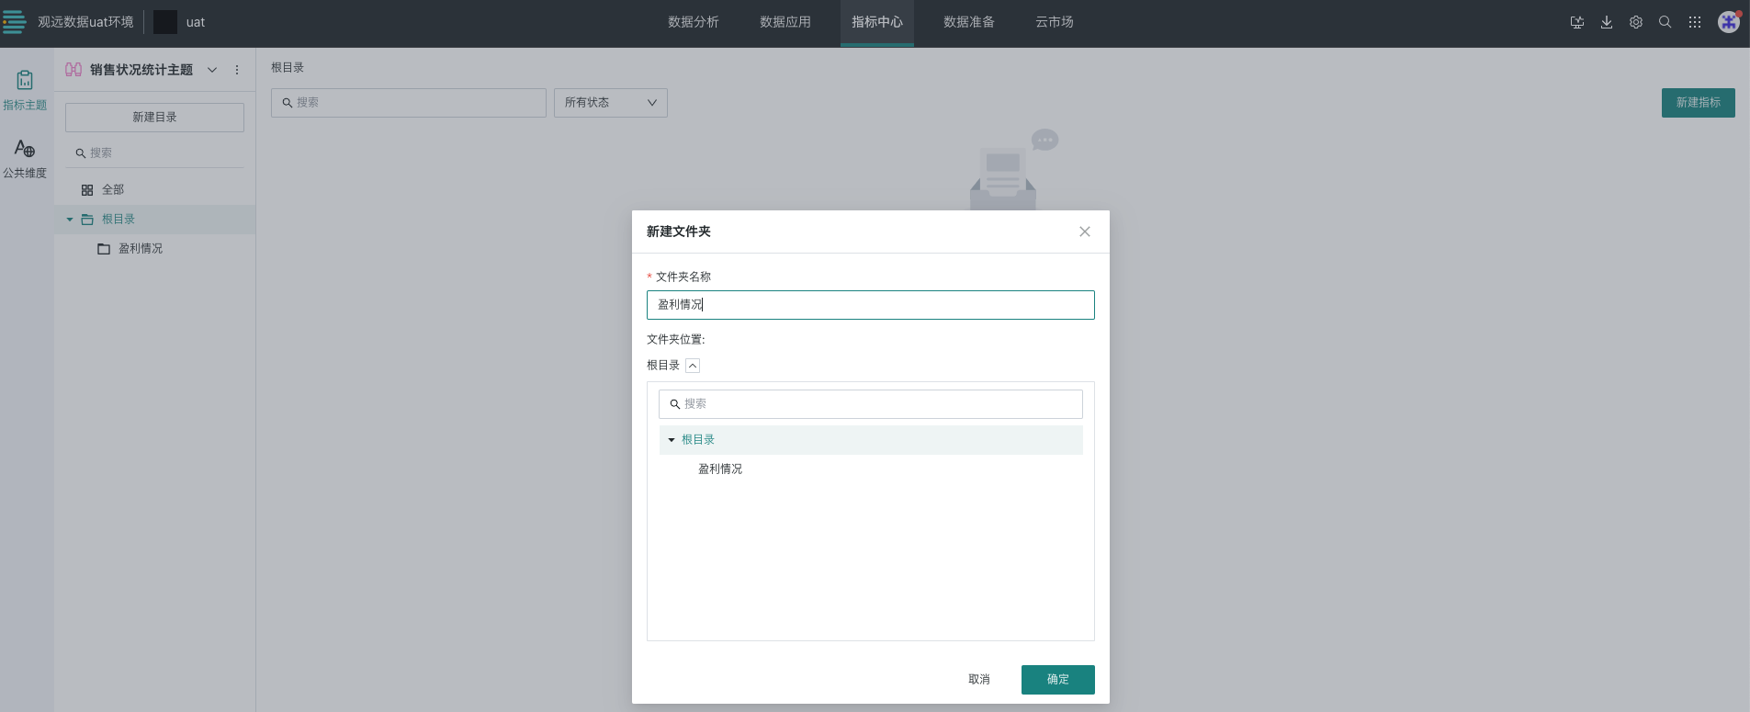Click the global search magnifier icon
Screen dimensions: 1750x712
click(x=1665, y=22)
